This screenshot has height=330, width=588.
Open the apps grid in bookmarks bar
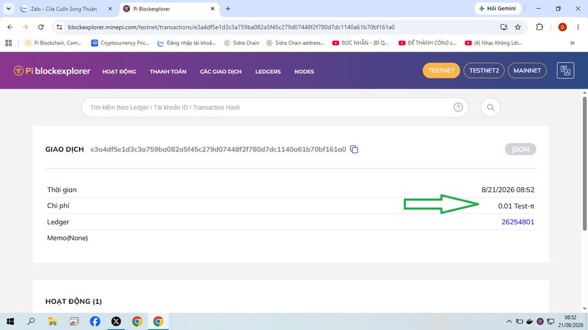click(8, 43)
